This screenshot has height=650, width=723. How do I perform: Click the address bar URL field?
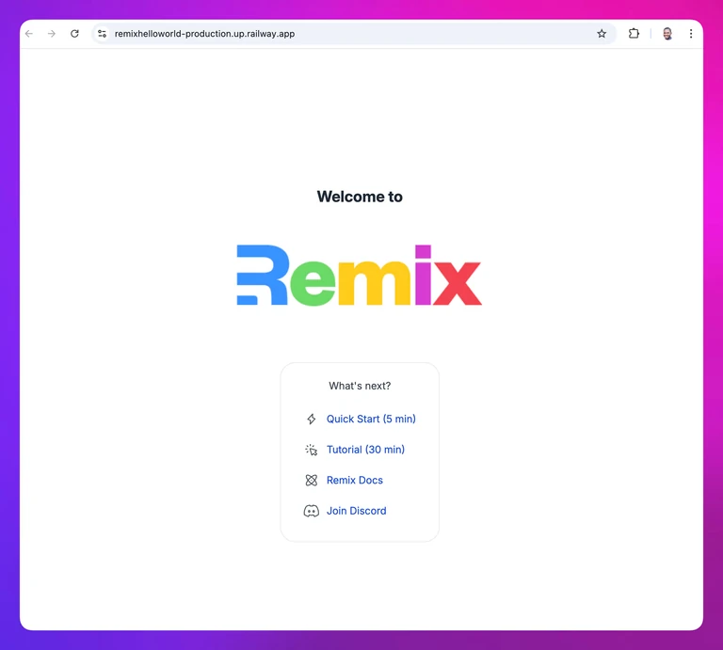tap(354, 34)
